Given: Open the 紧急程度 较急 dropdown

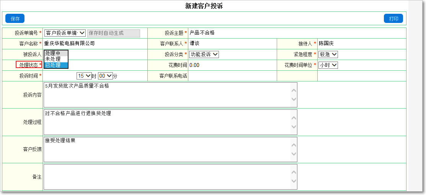Looking at the screenshot, I should [x=328, y=54].
